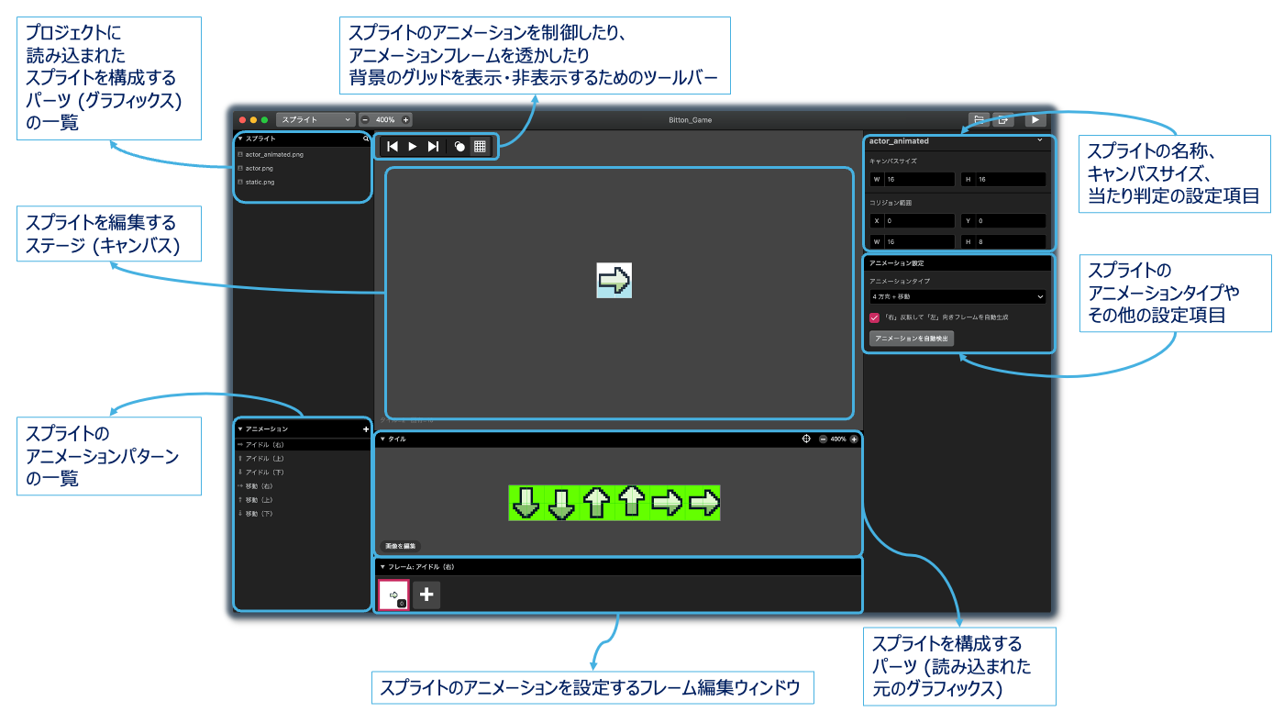Click the center view crosshair icon in tile panel
The width and height of the screenshot is (1284, 723).
click(x=806, y=439)
